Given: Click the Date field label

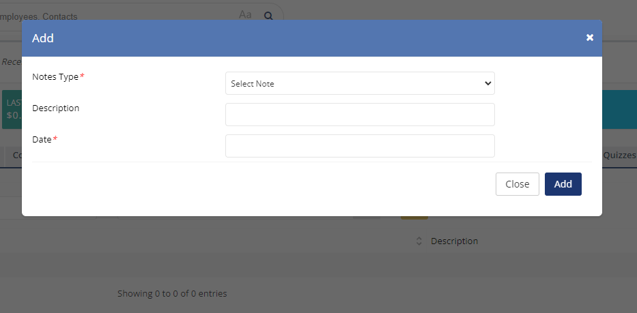Looking at the screenshot, I should [42, 139].
